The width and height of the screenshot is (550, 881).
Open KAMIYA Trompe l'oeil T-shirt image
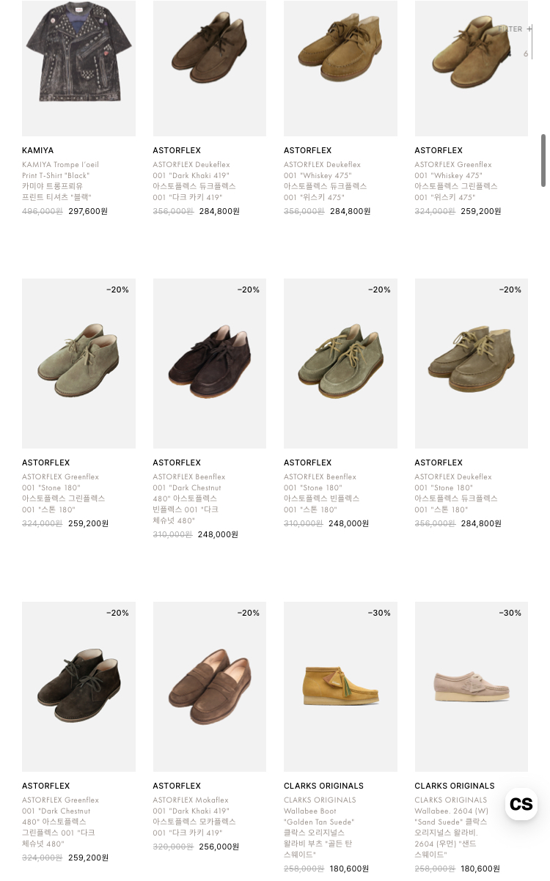click(78, 68)
